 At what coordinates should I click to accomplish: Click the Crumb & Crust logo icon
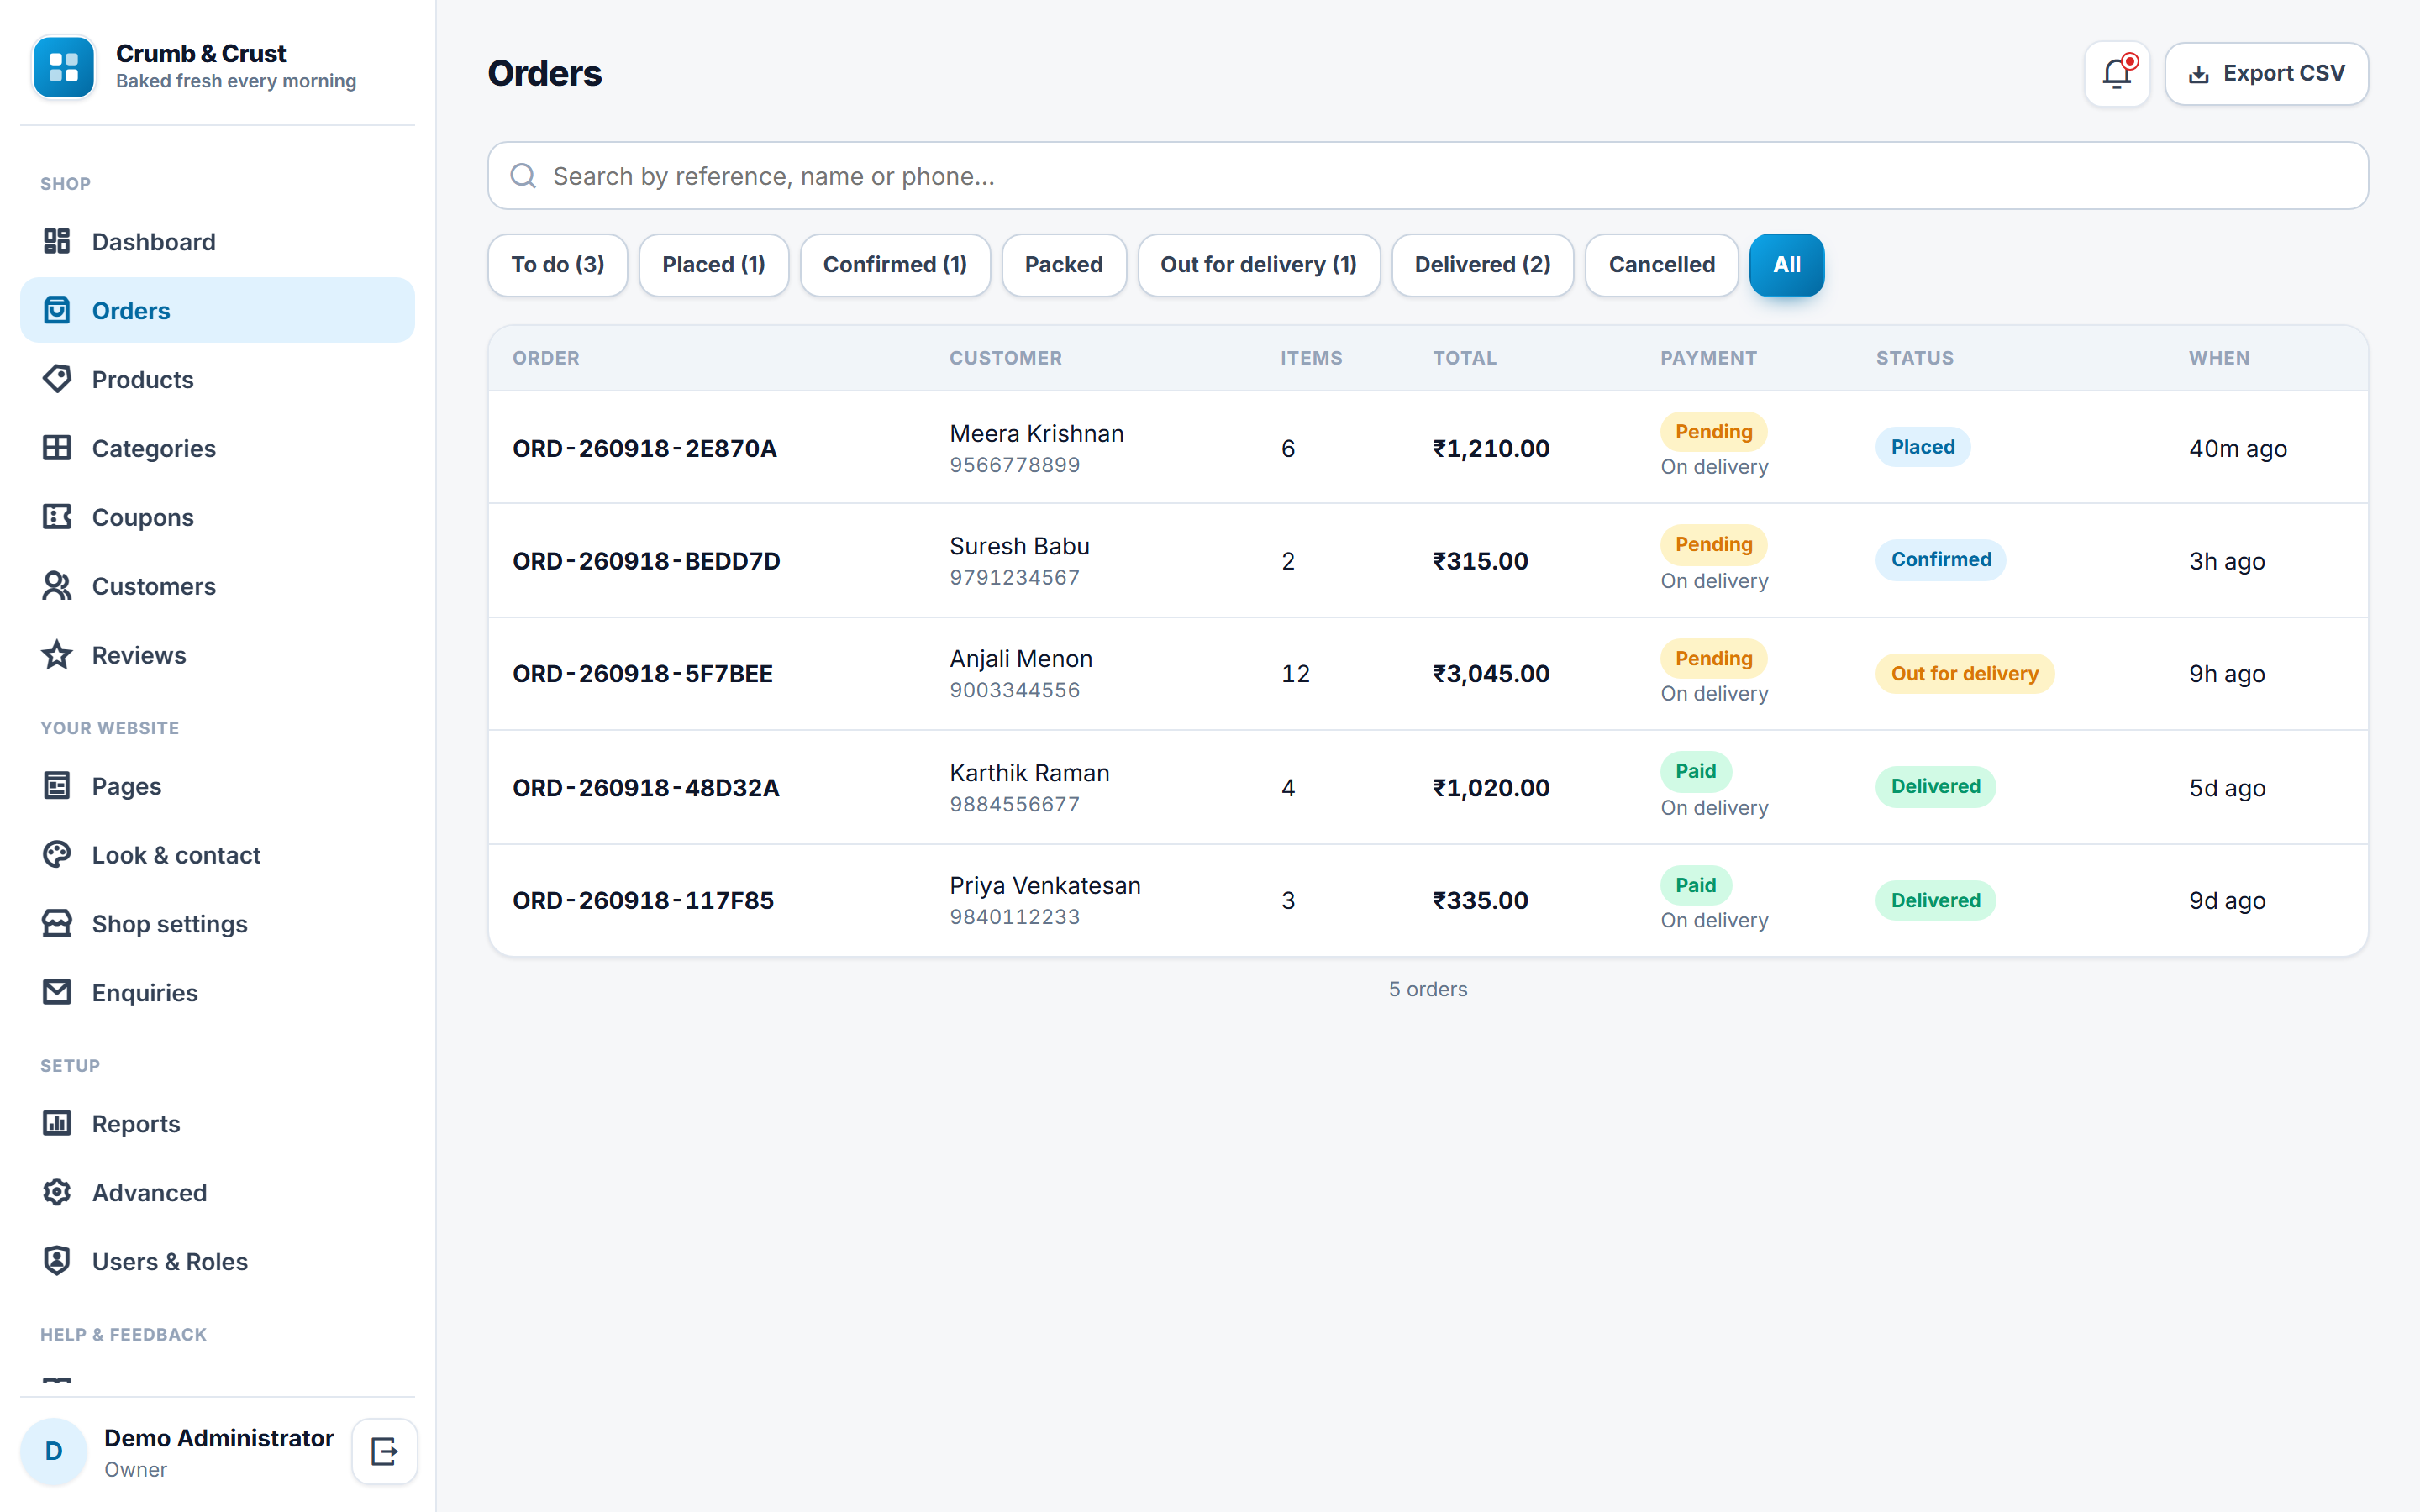click(64, 67)
